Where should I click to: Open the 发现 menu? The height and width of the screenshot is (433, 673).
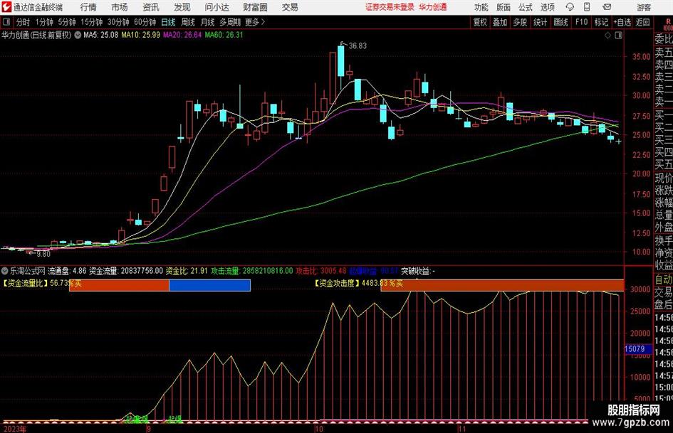pos(182,7)
